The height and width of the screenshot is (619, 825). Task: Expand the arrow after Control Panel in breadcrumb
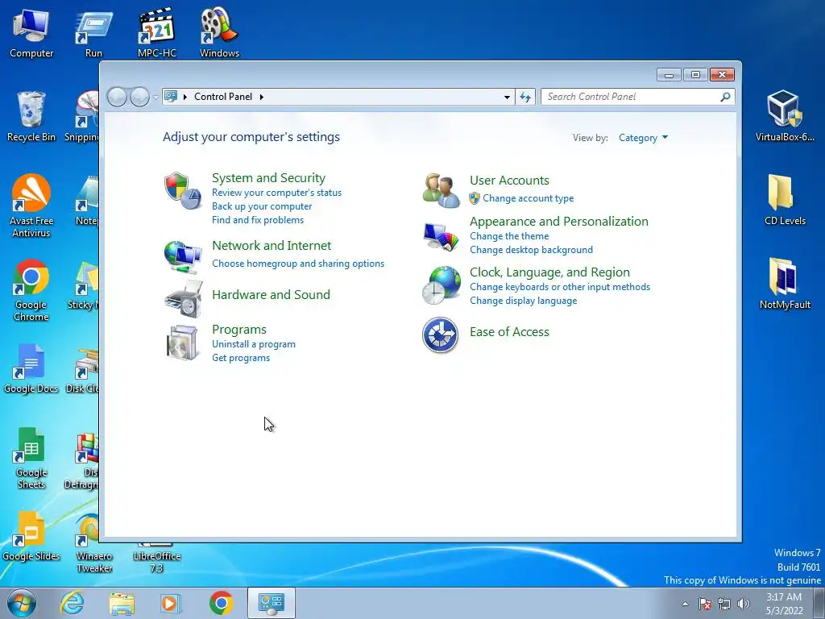(x=262, y=97)
